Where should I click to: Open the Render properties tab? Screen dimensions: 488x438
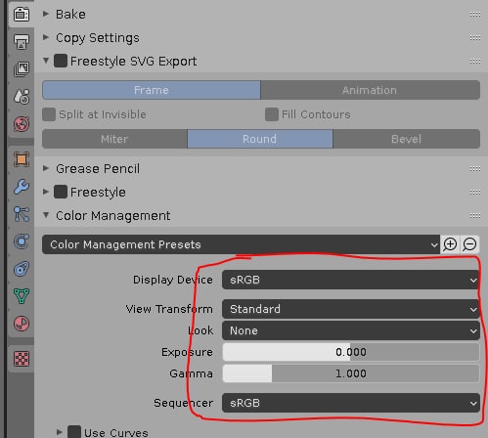click(22, 15)
